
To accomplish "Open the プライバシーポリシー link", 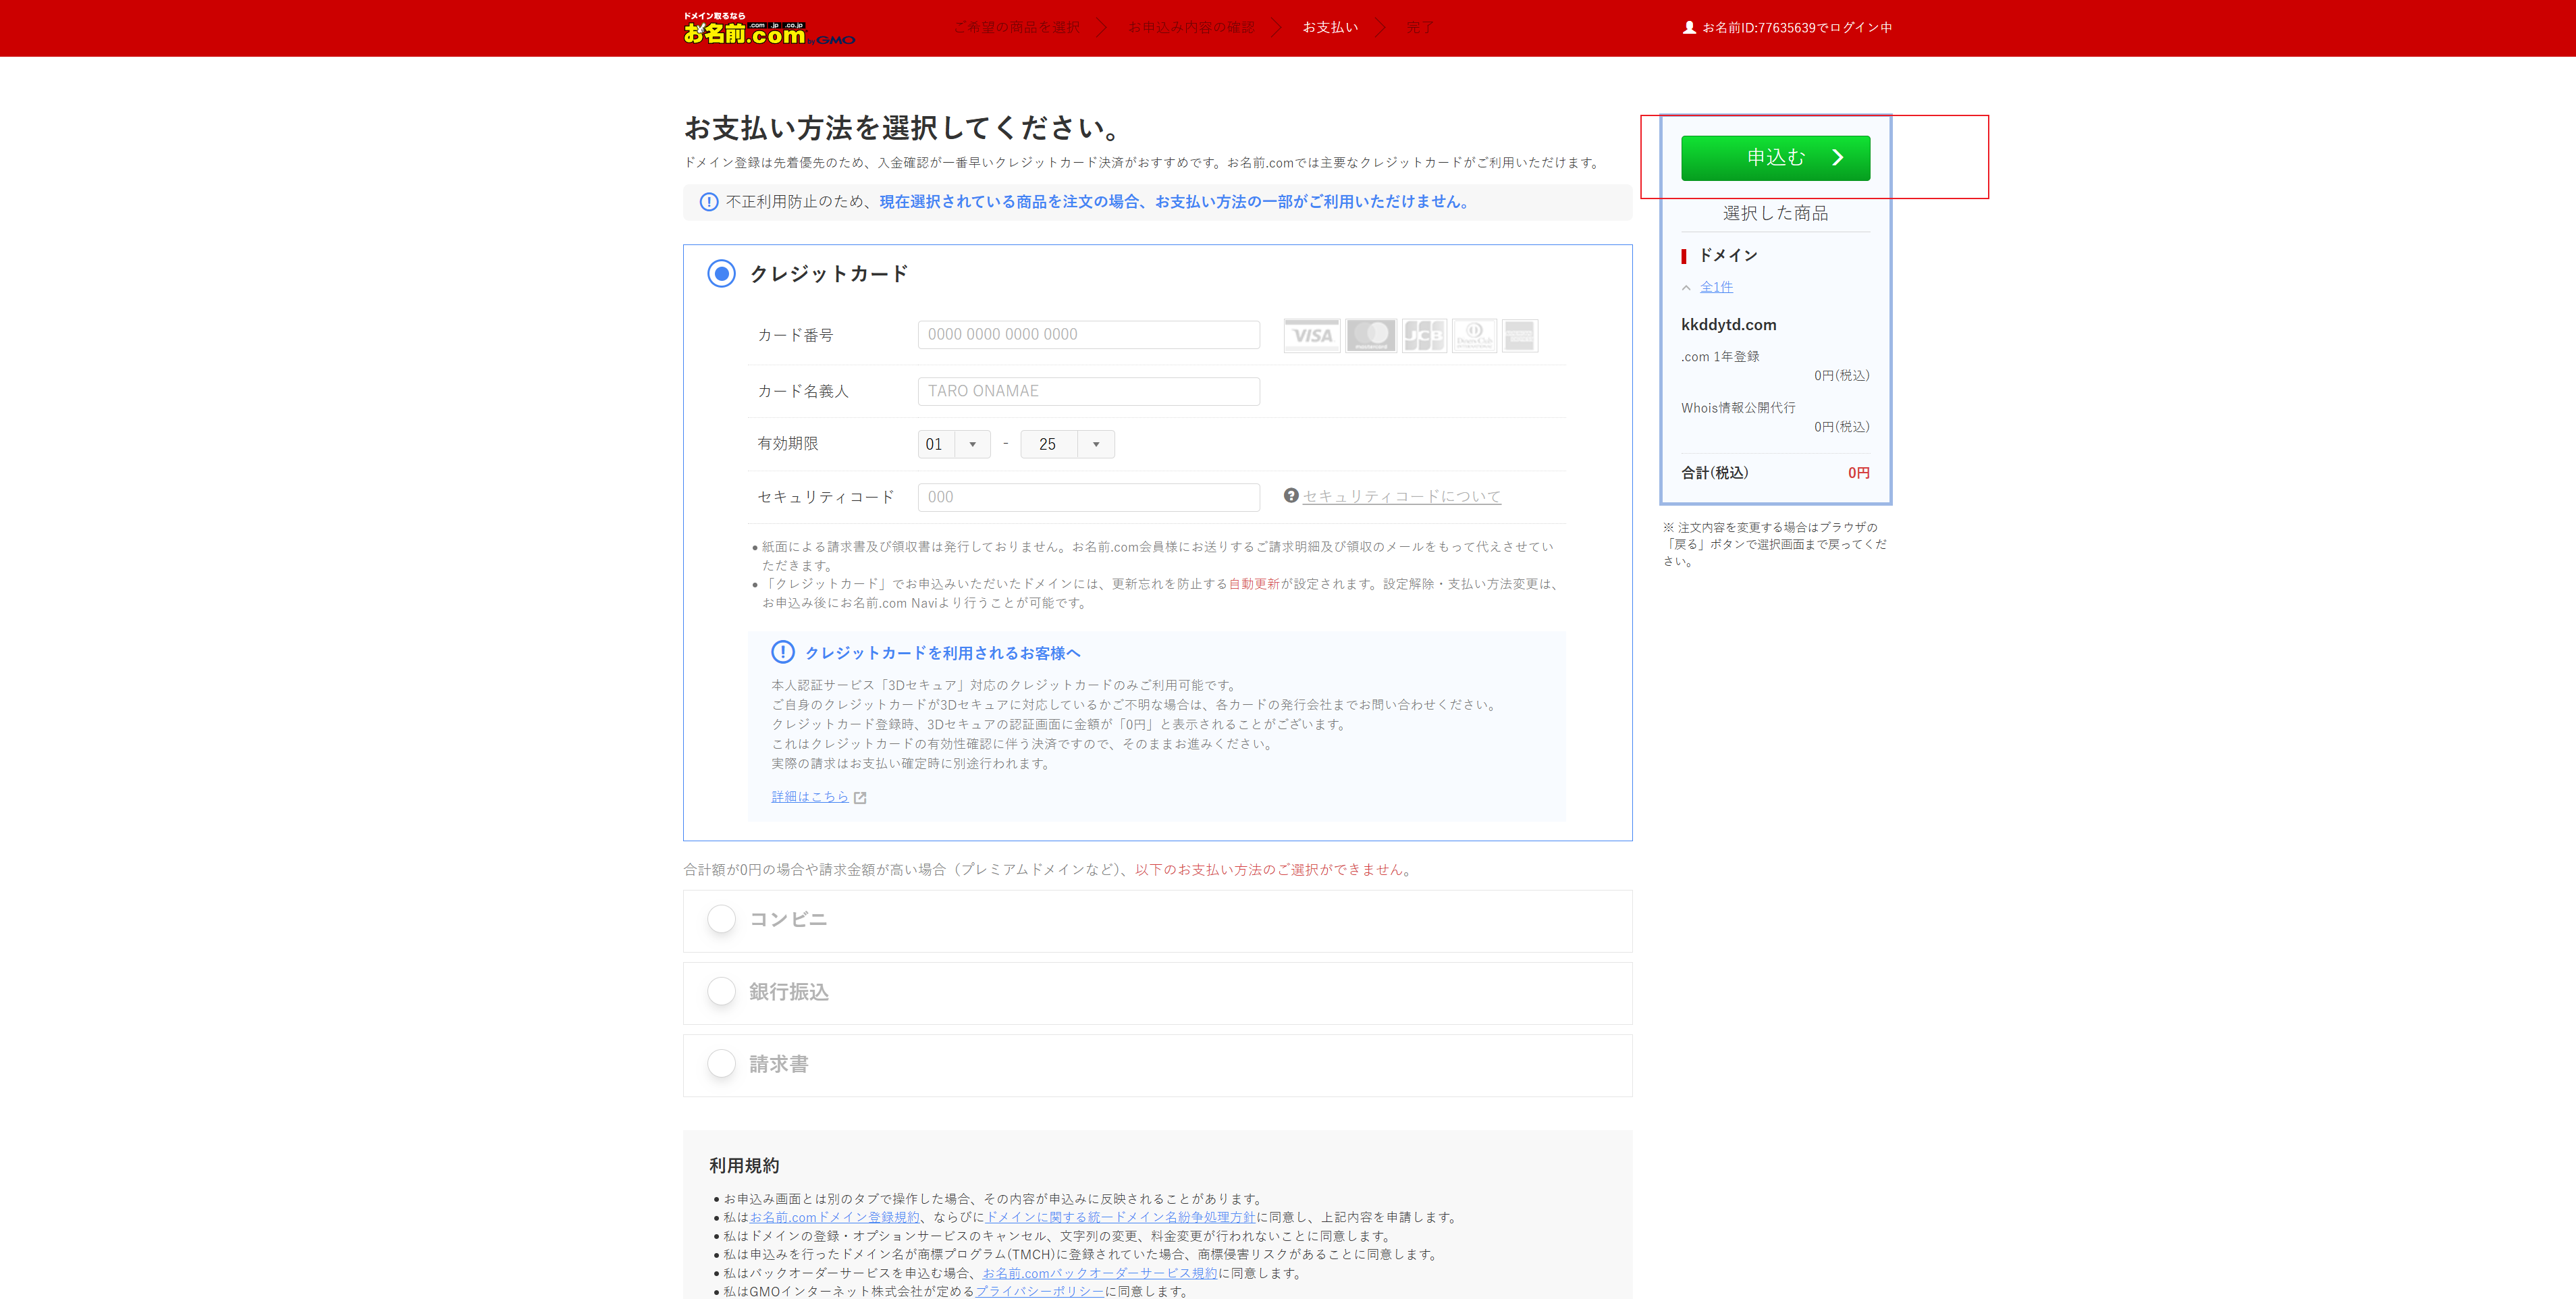I will [x=1039, y=1291].
